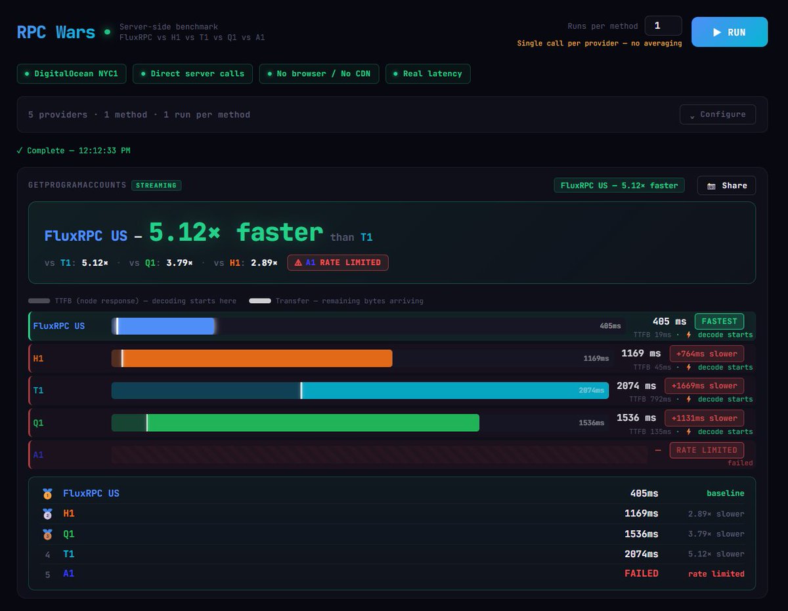The height and width of the screenshot is (611, 788).
Task: Click the DigitalOcean NYC1 tag
Action: point(71,74)
